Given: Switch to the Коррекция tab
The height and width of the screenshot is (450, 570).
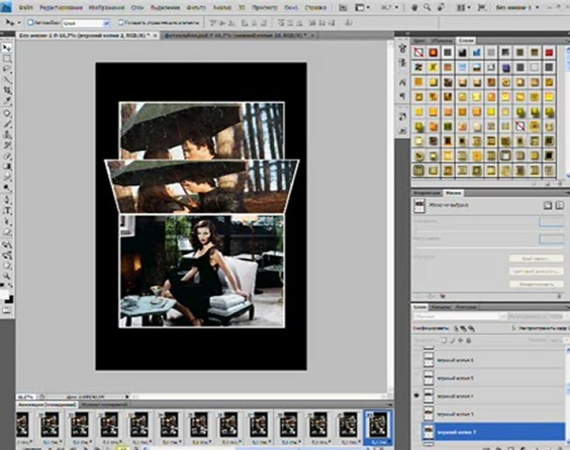Looking at the screenshot, I should point(427,192).
